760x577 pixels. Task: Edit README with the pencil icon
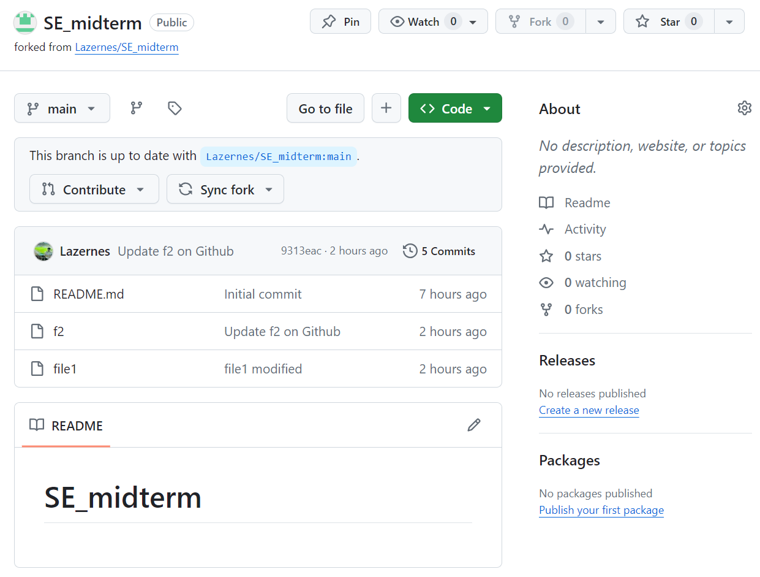tap(473, 425)
